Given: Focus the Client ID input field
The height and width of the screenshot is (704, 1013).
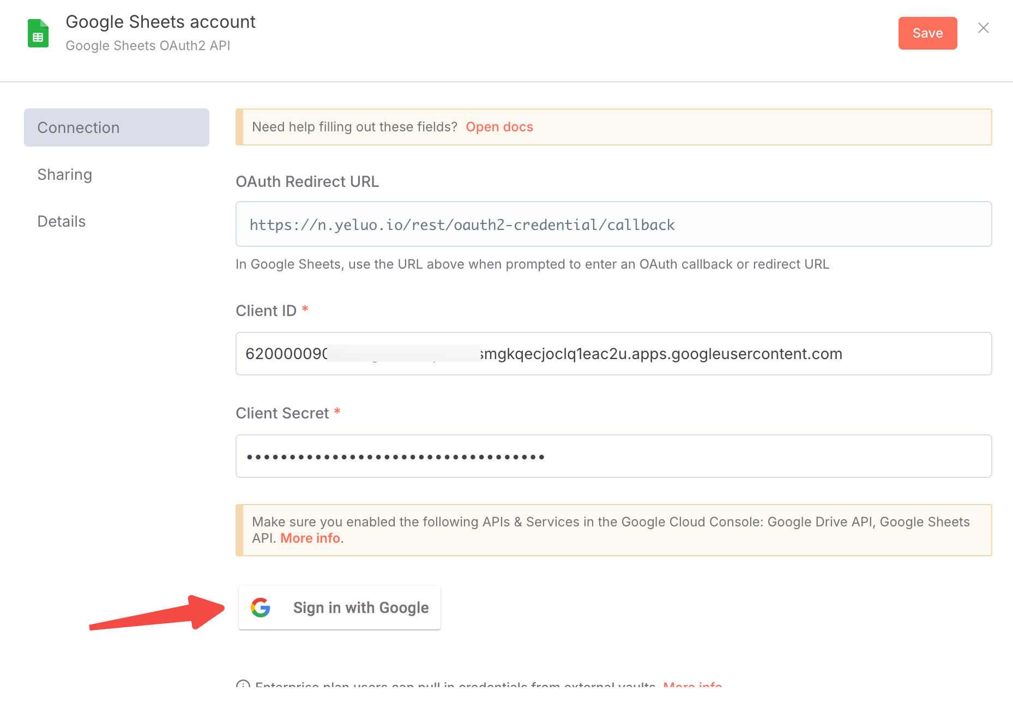Looking at the screenshot, I should (613, 354).
